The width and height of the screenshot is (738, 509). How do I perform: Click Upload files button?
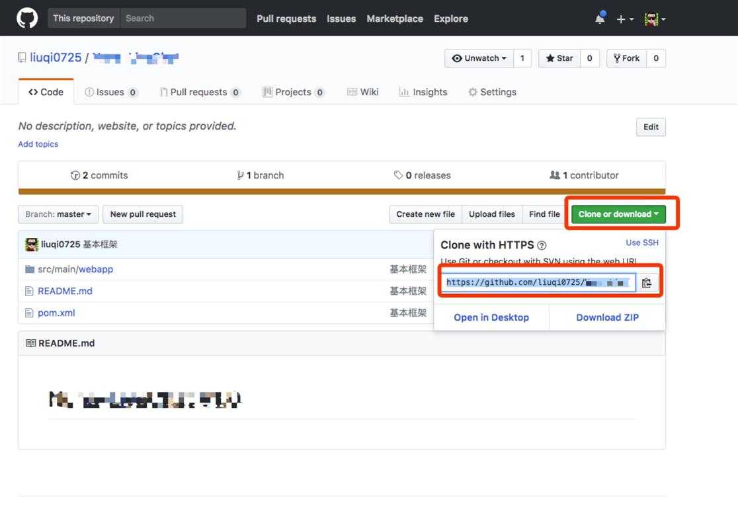click(492, 215)
